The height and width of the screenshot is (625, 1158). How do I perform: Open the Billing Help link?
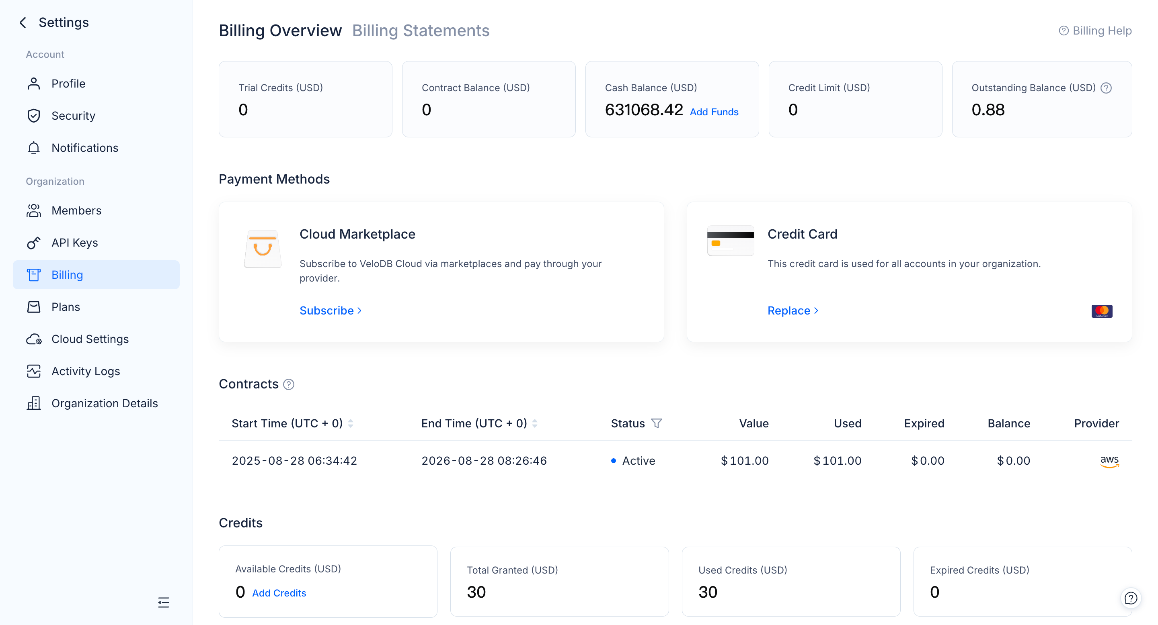1095,31
